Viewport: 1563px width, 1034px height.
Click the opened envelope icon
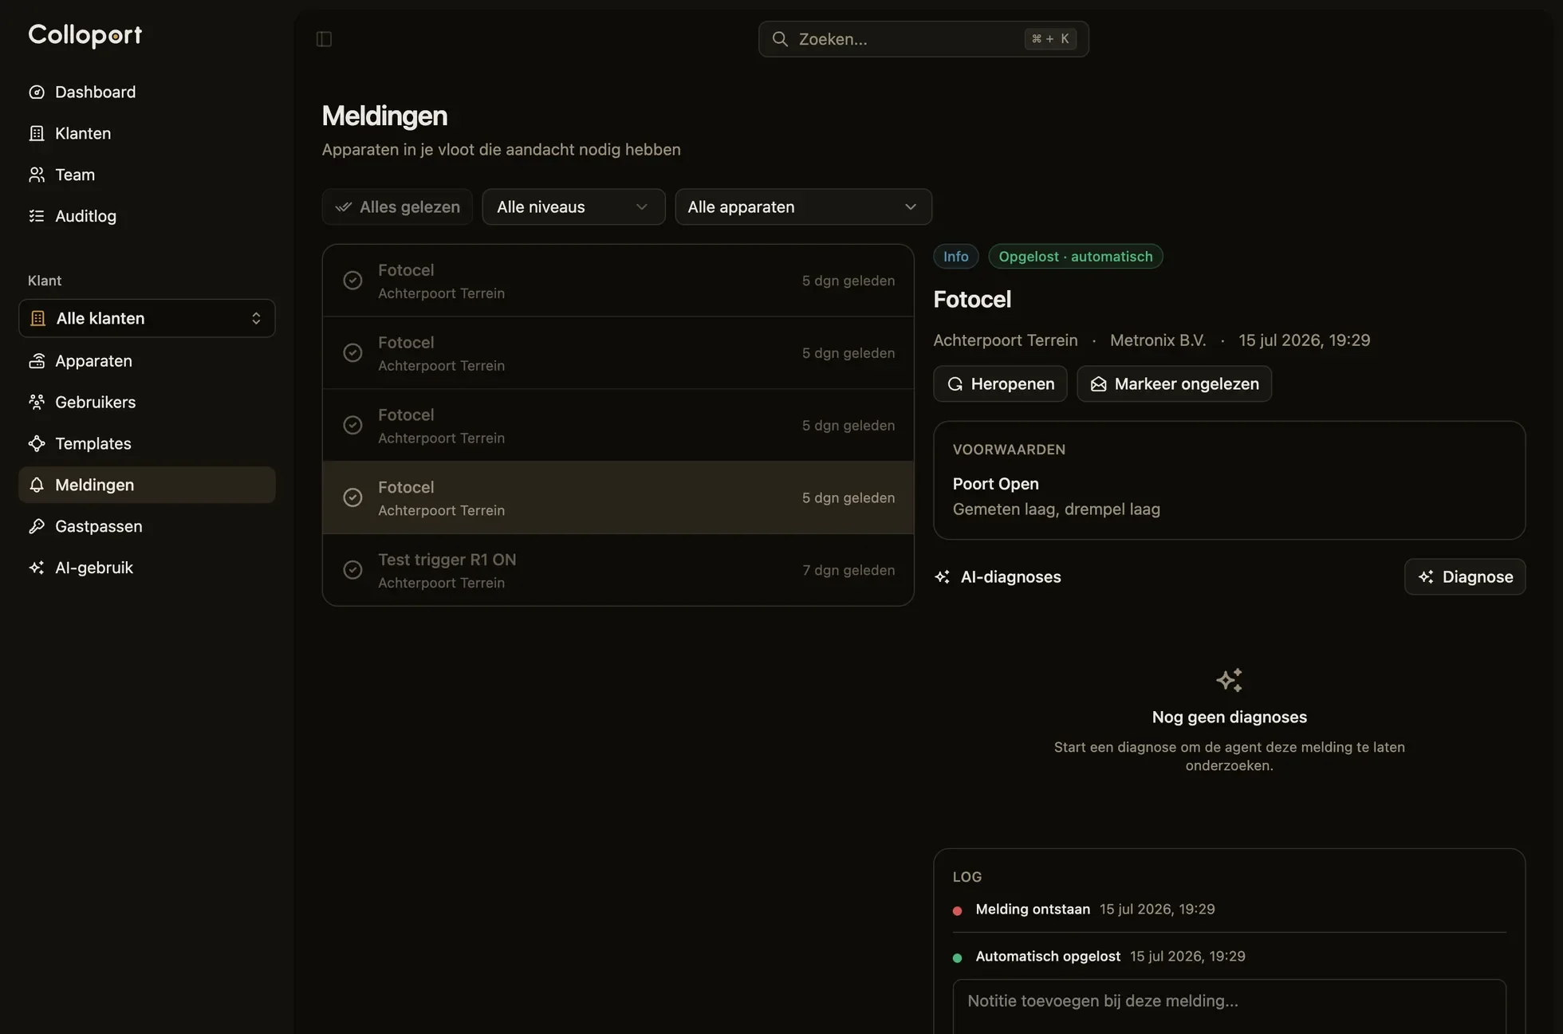(1098, 384)
